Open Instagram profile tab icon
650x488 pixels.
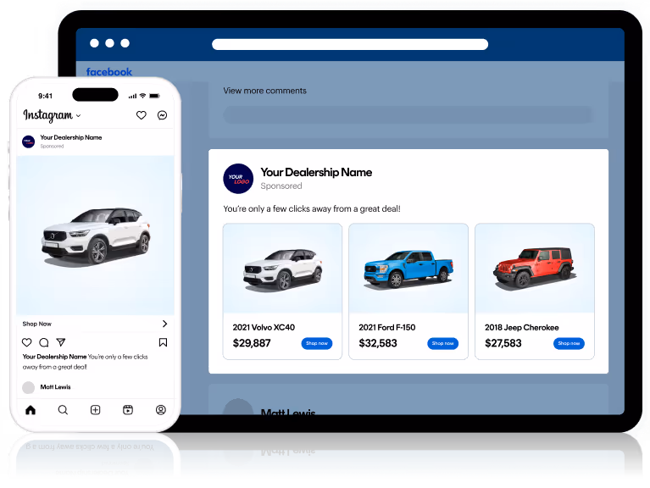(x=161, y=410)
